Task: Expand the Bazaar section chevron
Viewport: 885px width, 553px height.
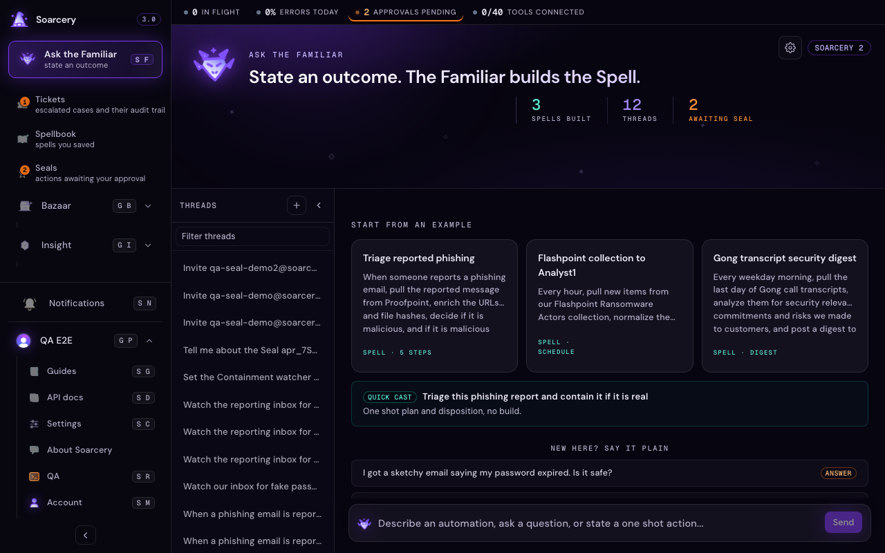Action: click(x=148, y=206)
